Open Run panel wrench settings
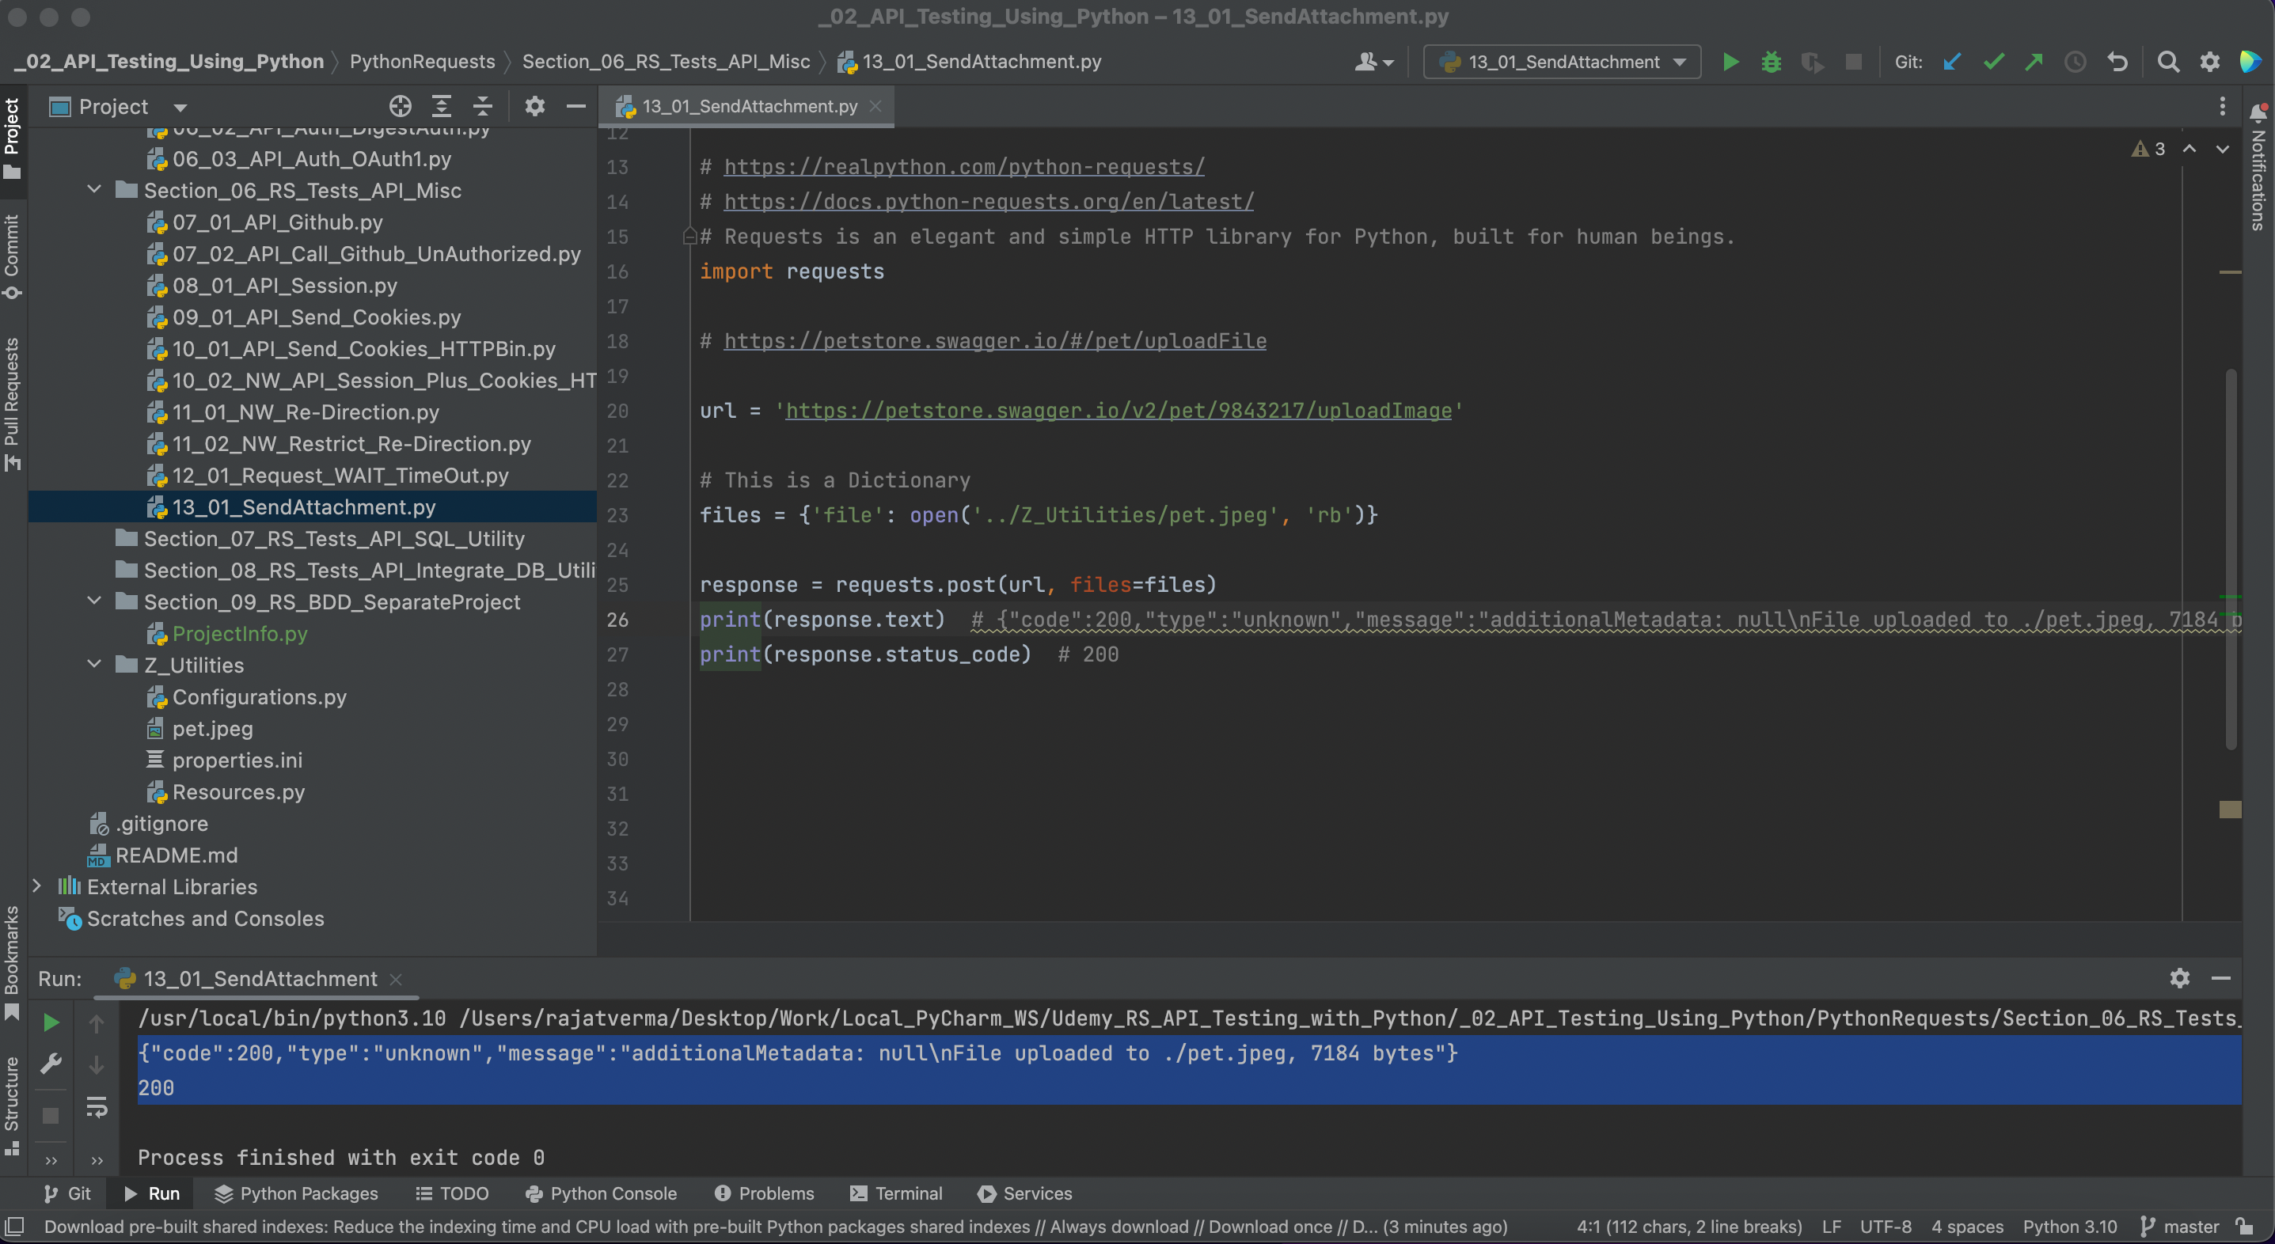The image size is (2275, 1244). click(x=51, y=1064)
